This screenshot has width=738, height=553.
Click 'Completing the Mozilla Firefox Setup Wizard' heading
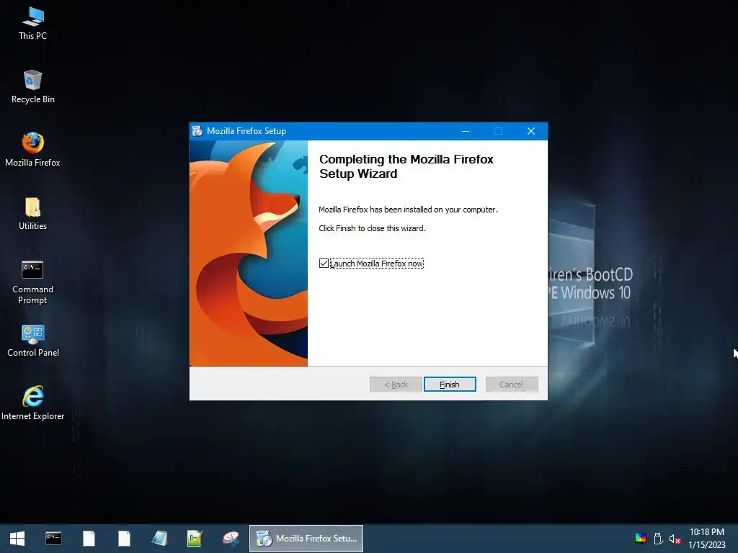pyautogui.click(x=406, y=166)
